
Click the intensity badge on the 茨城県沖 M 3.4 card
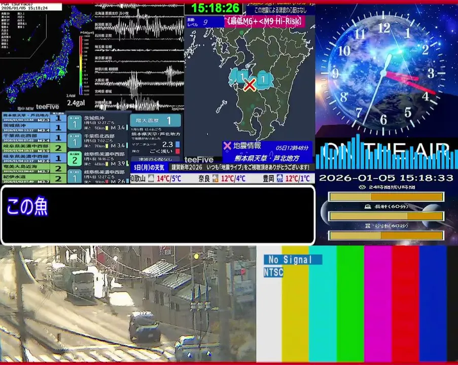point(75,123)
